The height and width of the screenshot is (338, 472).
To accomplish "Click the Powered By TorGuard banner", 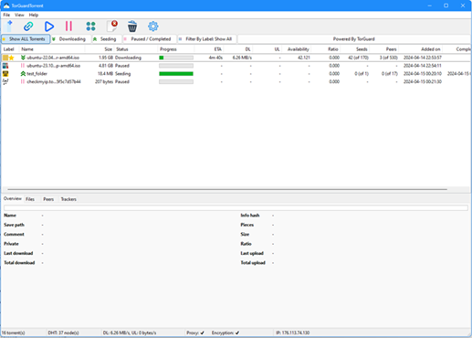I will 354,39.
